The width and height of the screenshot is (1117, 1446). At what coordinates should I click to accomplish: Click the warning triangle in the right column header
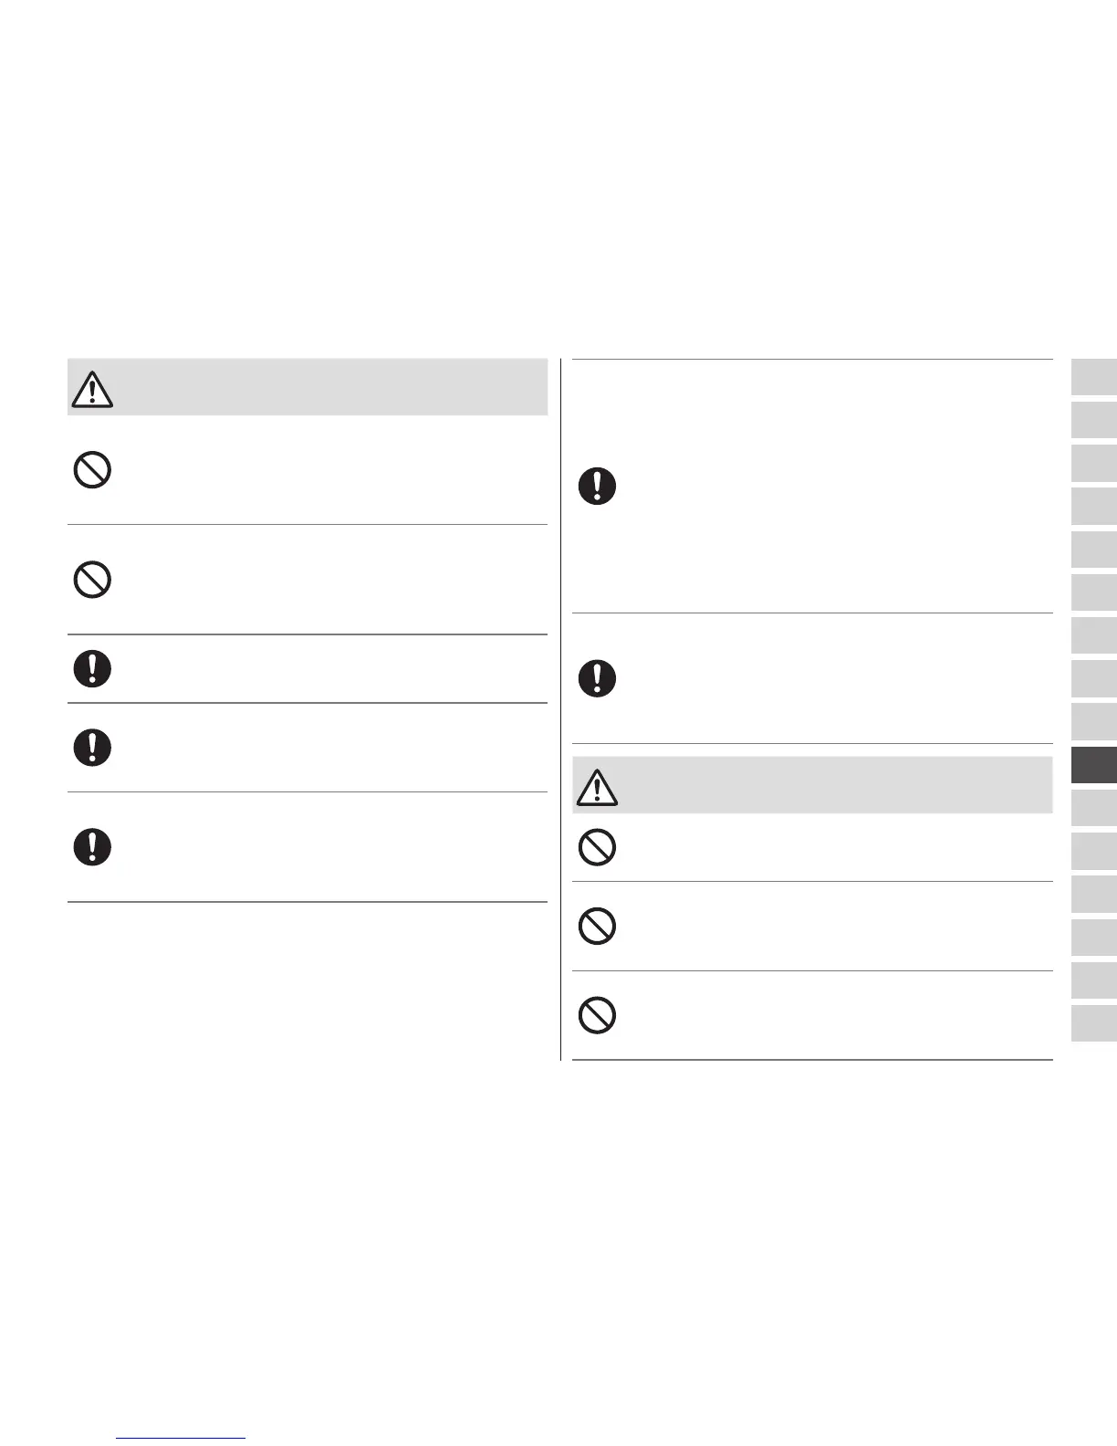[x=597, y=787]
